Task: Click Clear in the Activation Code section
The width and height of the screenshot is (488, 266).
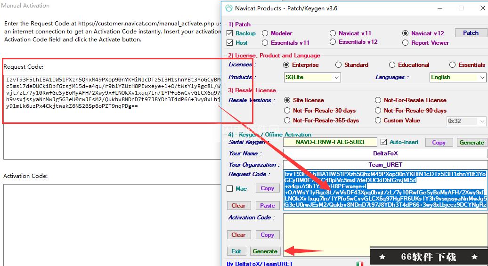Action: pos(238,235)
